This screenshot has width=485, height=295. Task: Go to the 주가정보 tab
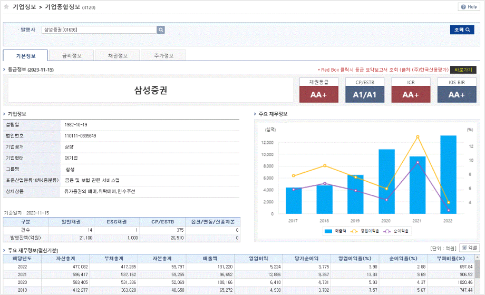coord(163,56)
